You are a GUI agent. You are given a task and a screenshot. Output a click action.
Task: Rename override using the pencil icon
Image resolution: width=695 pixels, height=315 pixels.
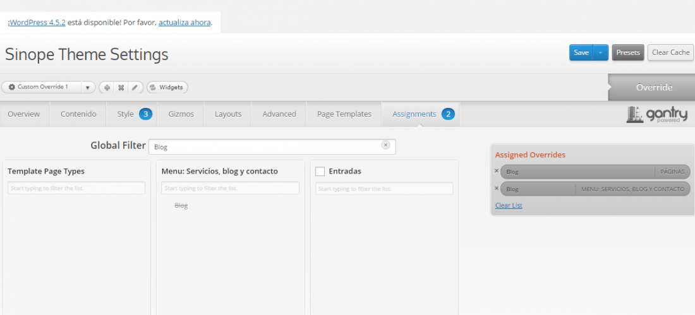click(135, 87)
